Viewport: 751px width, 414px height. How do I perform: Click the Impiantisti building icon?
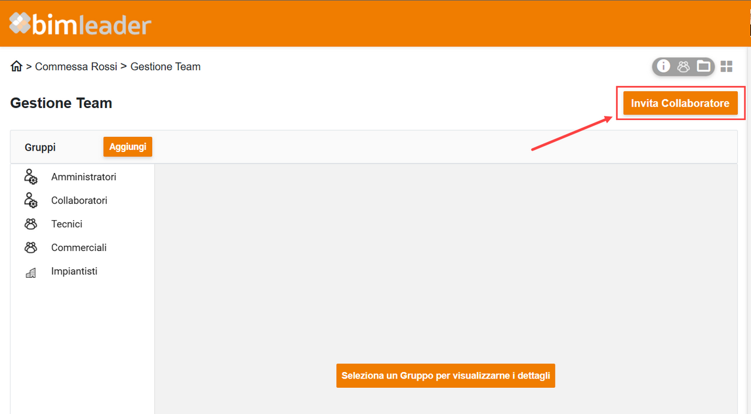coord(31,273)
